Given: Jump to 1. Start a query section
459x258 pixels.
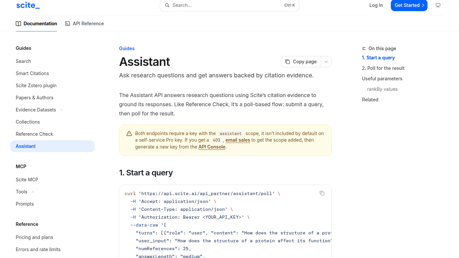Looking at the screenshot, I should click(x=378, y=58).
